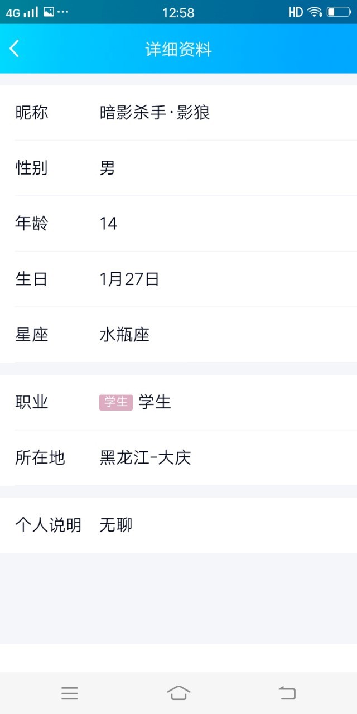Tap the 详细资料 page title
This screenshot has height=714, width=357.
[178, 49]
